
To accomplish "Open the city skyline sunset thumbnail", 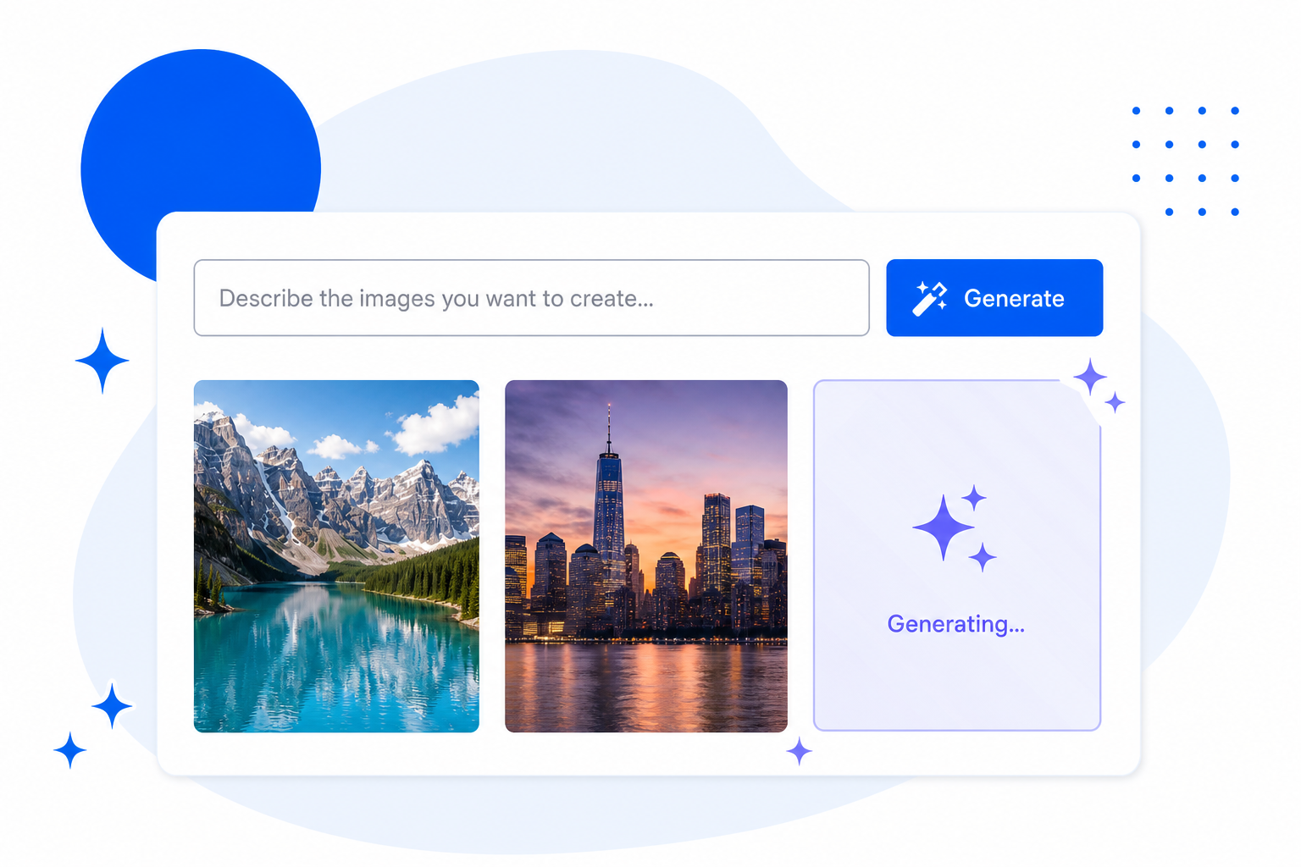I will coord(646,556).
